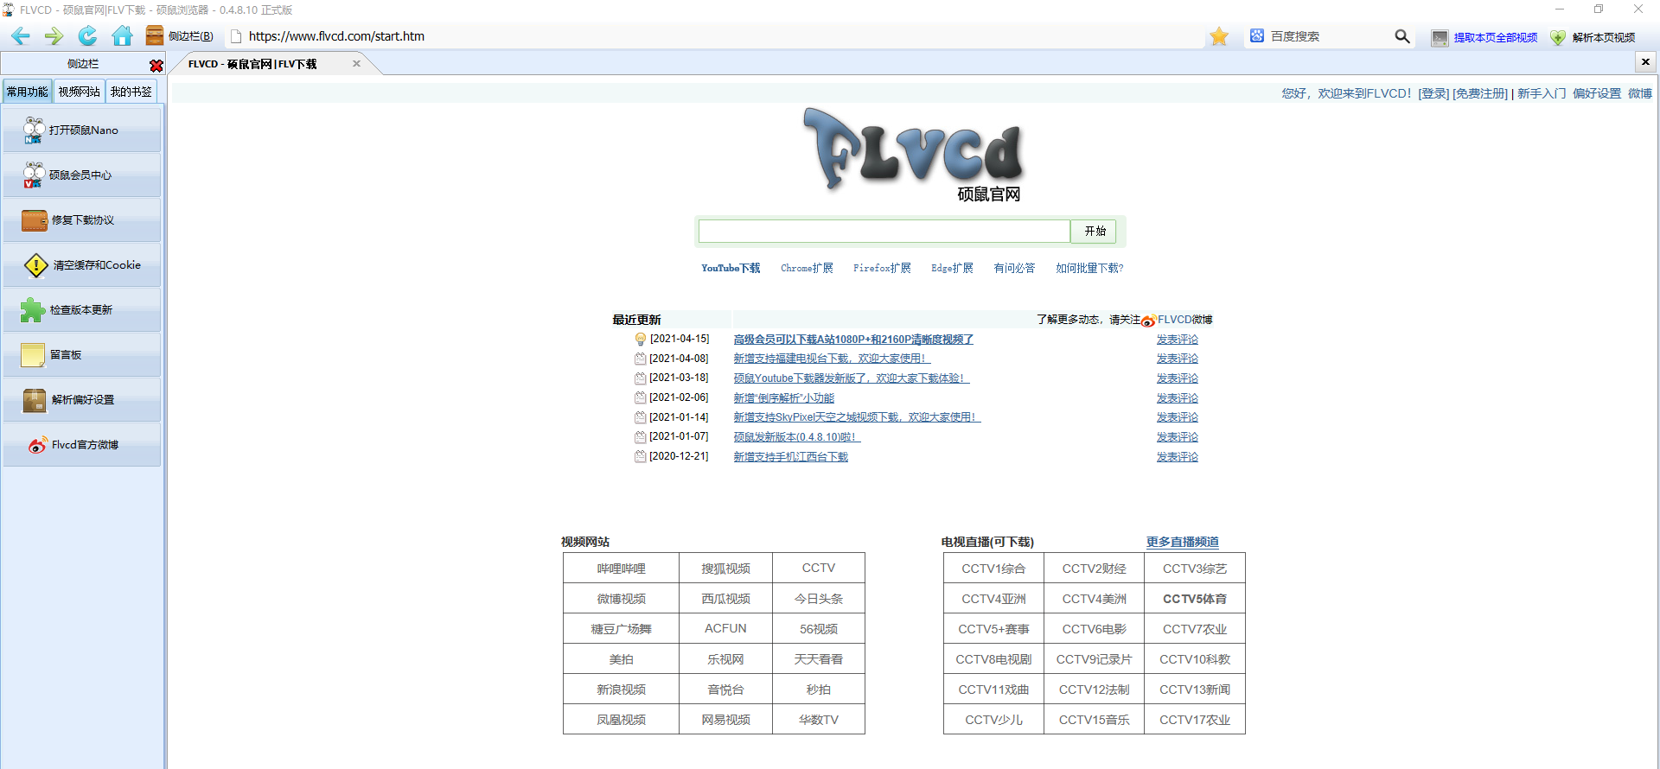Screen dimensions: 1660x769
Task: Open the 2021-04-15 news about A站1080P
Action: [x=853, y=340]
